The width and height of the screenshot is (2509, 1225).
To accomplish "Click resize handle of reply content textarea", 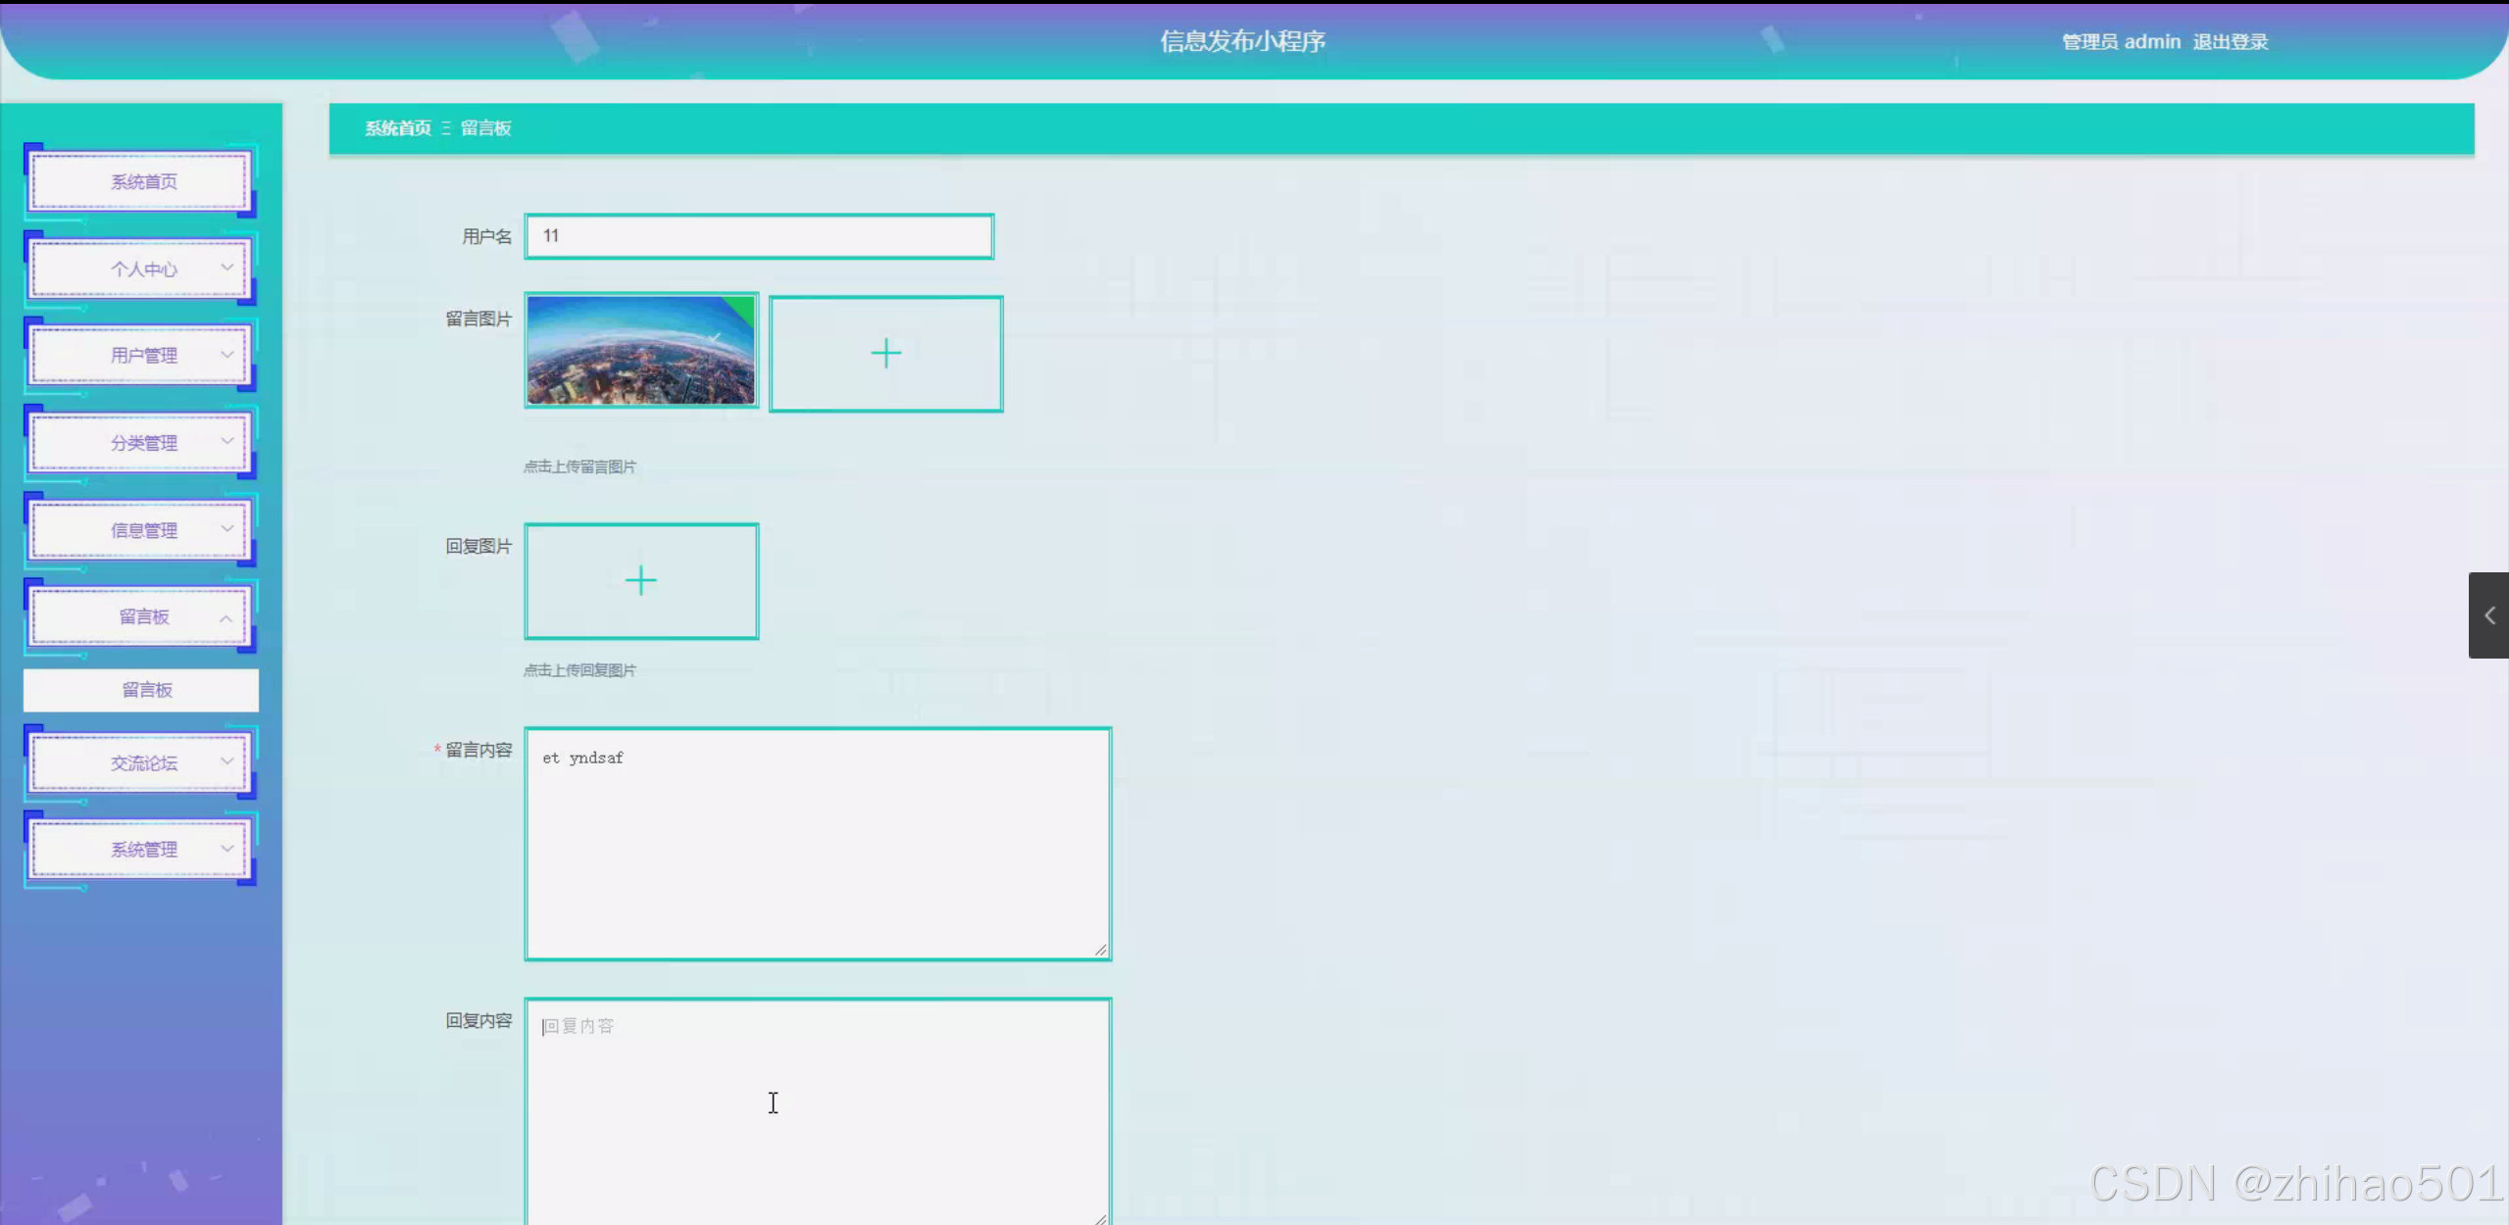I will coord(1101,1218).
